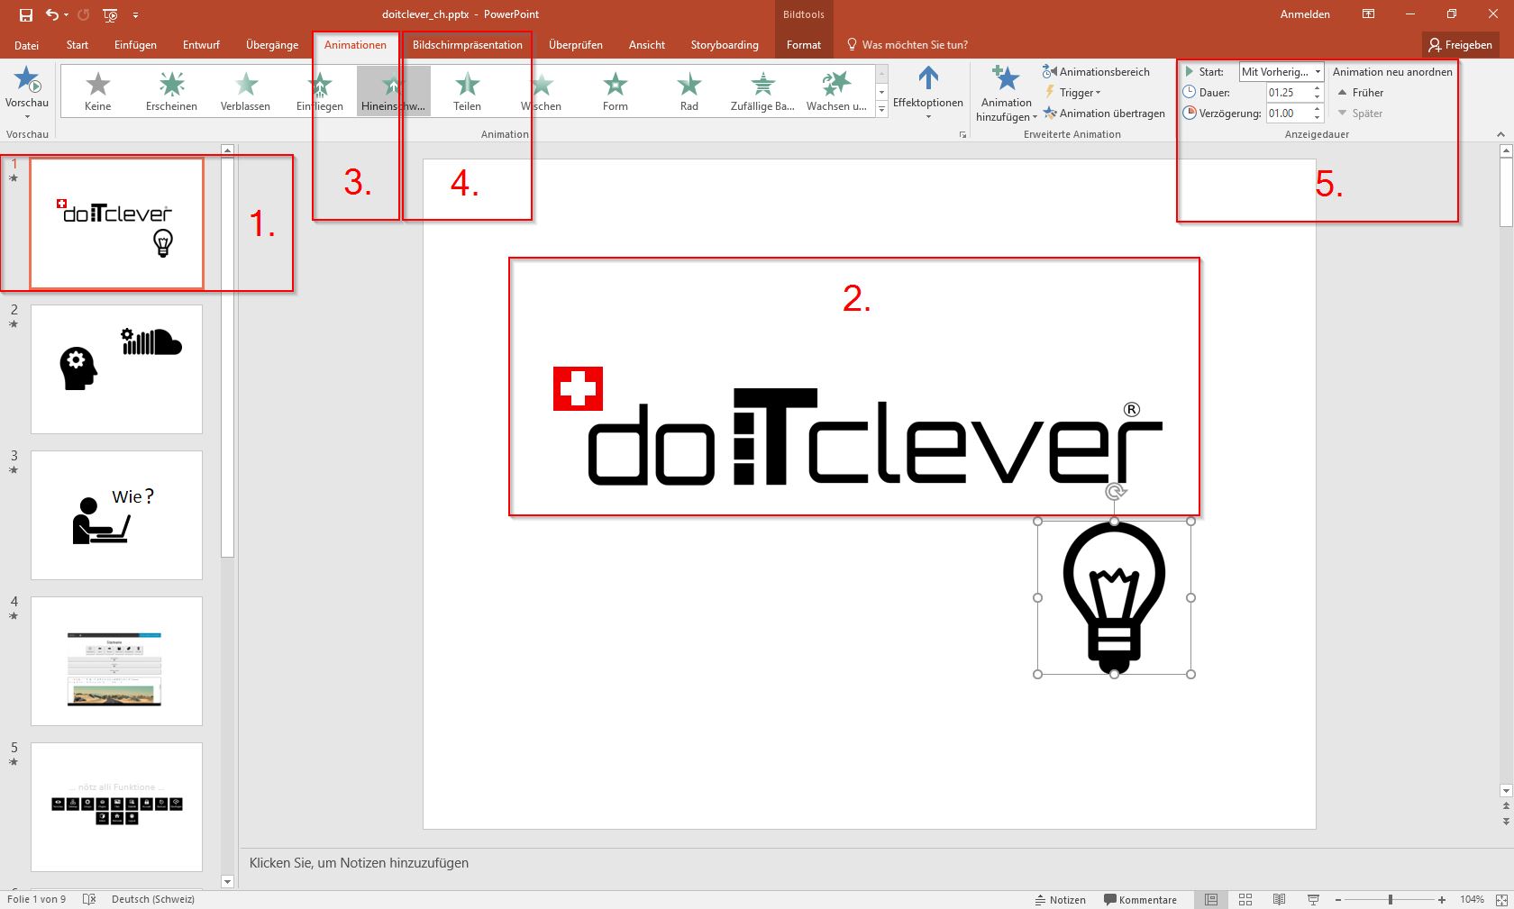Open reading view from status bar
Image resolution: width=1514 pixels, height=909 pixels.
pyautogui.click(x=1279, y=899)
